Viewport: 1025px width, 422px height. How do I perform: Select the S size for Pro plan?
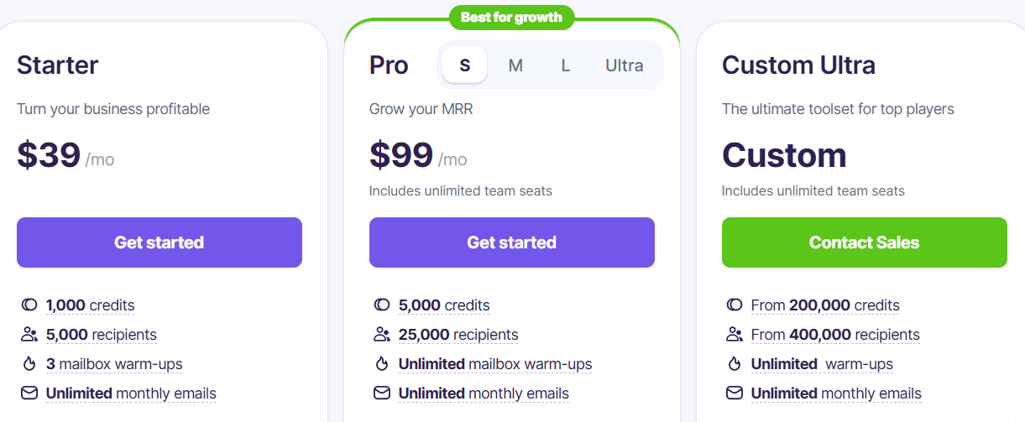tap(464, 65)
